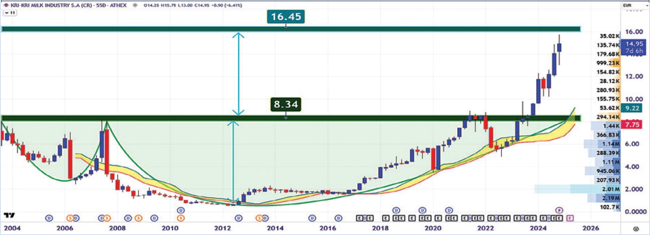
Task: Click the 2012 time axis label
Action: point(223,228)
